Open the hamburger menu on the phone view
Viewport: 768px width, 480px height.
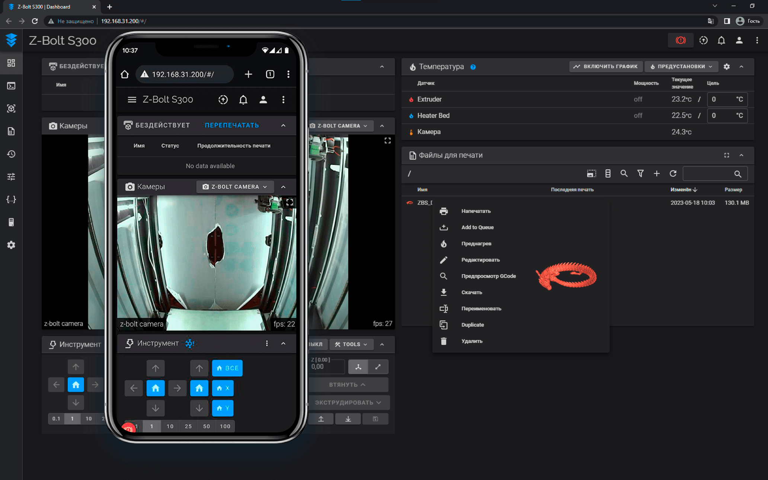pos(132,100)
